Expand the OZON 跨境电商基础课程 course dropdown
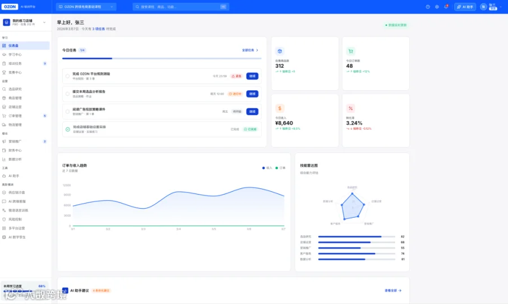The width and height of the screenshot is (508, 304). (86, 7)
